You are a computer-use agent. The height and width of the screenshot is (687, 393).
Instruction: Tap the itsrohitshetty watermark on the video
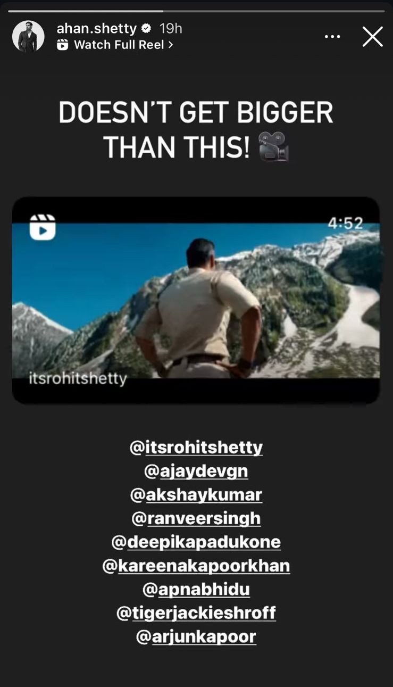click(78, 379)
